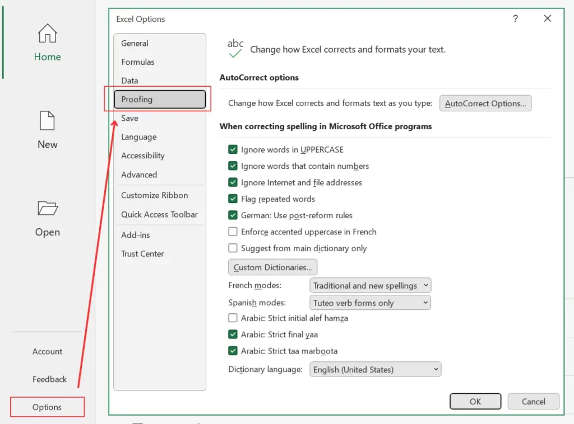The width and height of the screenshot is (574, 424).
Task: Click the AutoCorrect Options button
Action: pos(485,103)
